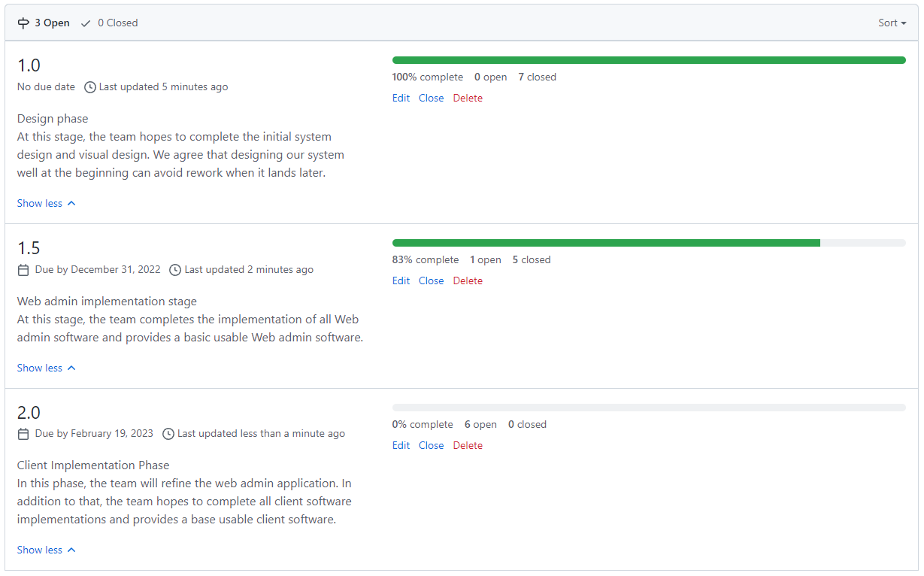The height and width of the screenshot is (576, 924).
Task: Collapse the description of milestone 2.0
Action: (47, 550)
